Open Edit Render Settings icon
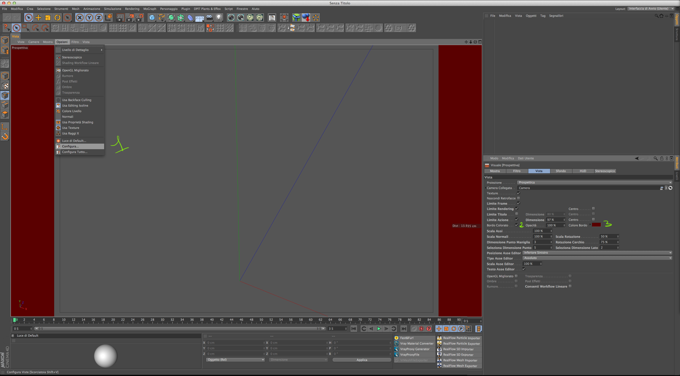 139,18
